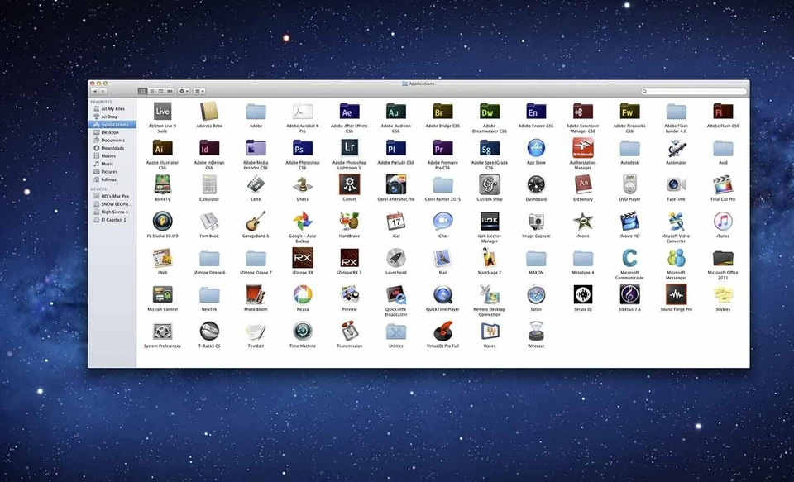
Task: Click the back navigation button
Action: pyautogui.click(x=94, y=91)
